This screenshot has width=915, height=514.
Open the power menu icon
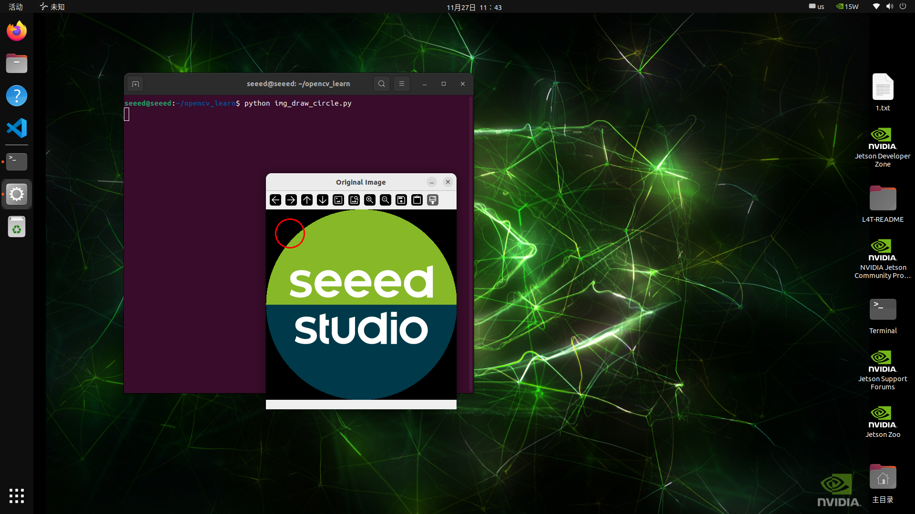coord(903,7)
